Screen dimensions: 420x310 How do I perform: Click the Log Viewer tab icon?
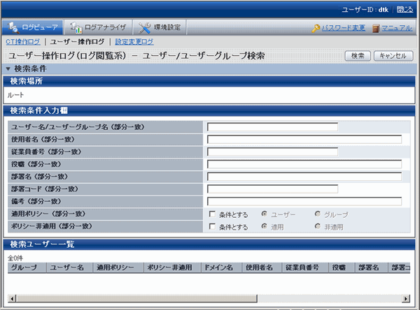click(x=12, y=29)
